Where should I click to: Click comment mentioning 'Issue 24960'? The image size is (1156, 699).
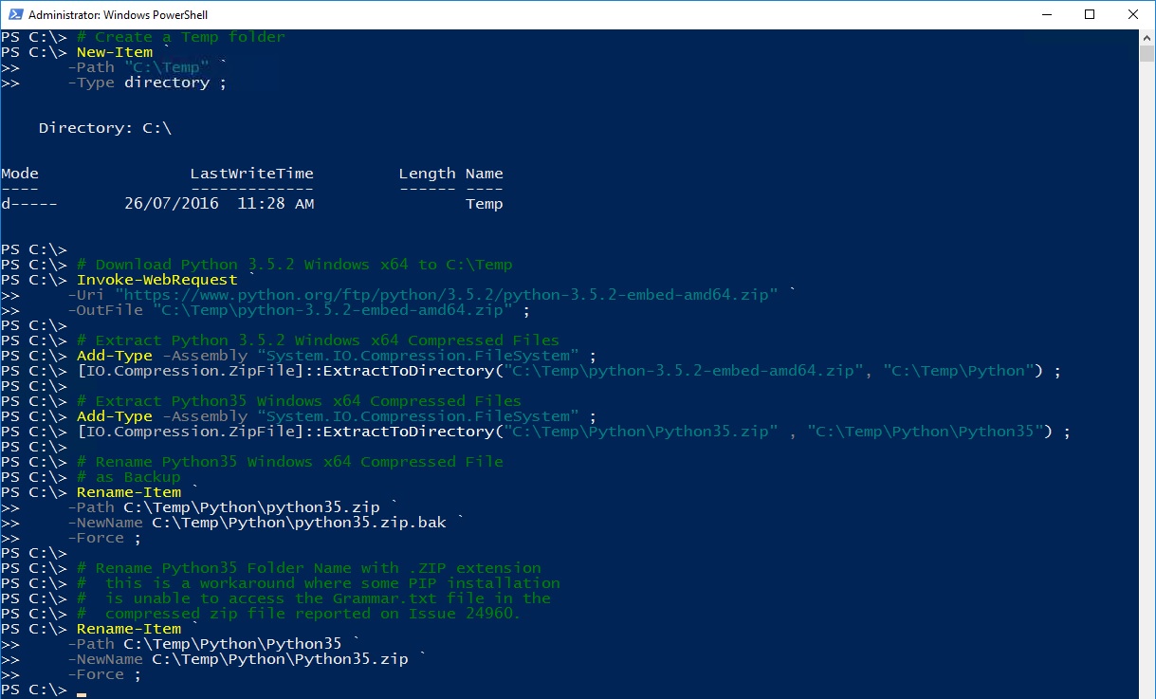click(x=300, y=614)
